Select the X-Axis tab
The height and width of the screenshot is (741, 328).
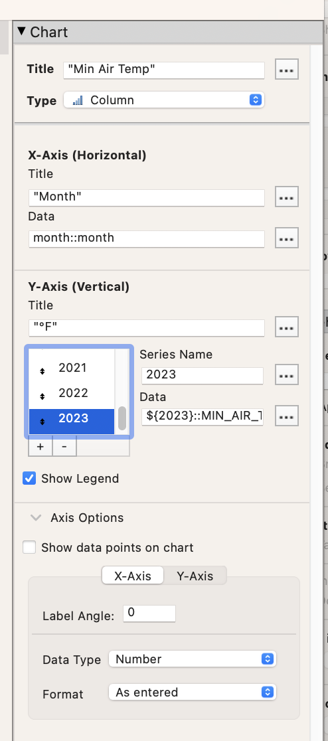click(133, 576)
